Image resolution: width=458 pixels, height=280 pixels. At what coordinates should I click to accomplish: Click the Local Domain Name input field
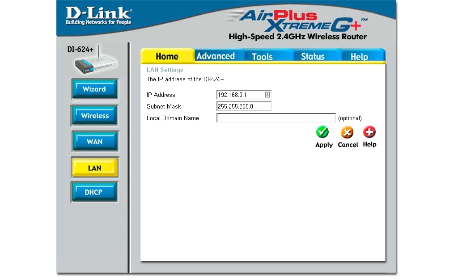click(276, 118)
